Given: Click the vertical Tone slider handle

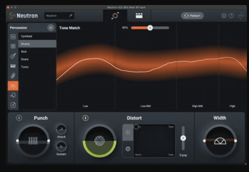Looking at the screenshot, I should click(x=183, y=138).
